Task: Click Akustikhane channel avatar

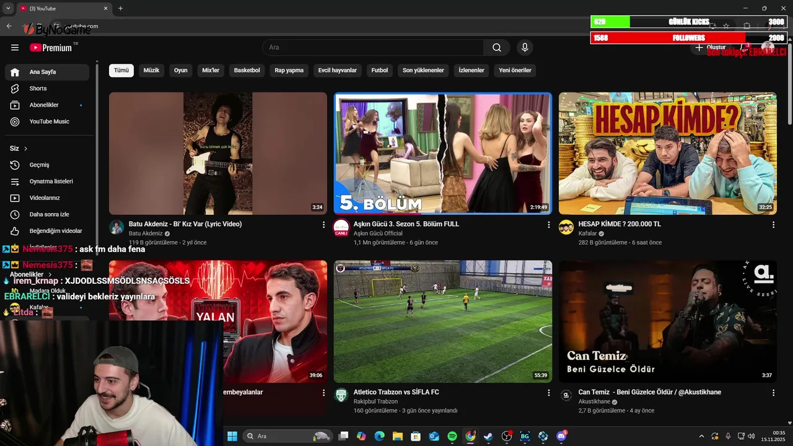Action: (566, 395)
